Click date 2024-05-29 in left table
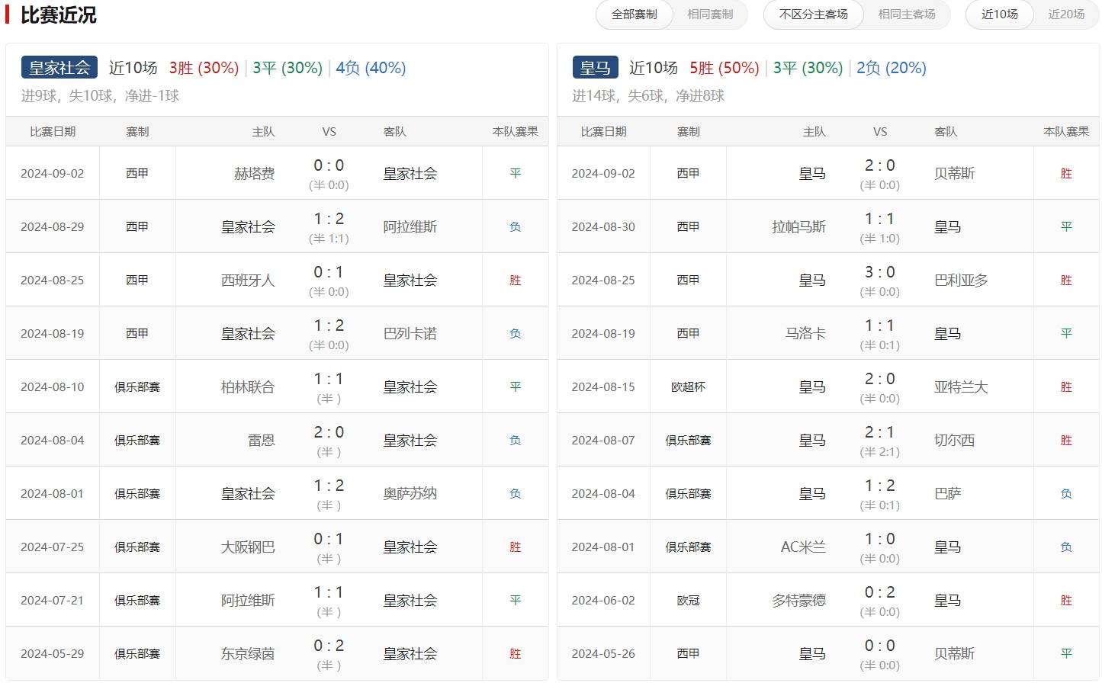 [53, 654]
